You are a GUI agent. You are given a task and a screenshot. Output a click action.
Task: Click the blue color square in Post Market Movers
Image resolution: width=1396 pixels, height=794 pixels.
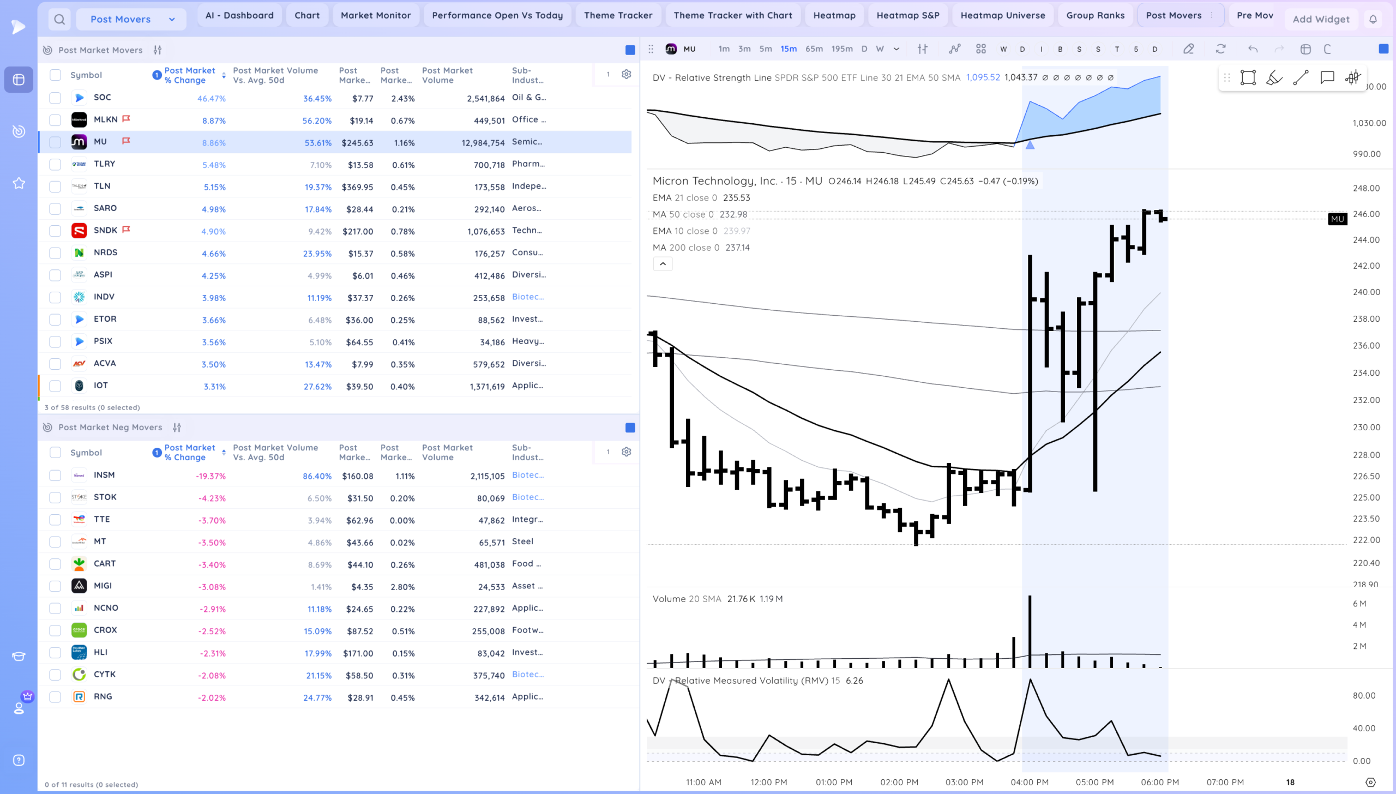[630, 50]
